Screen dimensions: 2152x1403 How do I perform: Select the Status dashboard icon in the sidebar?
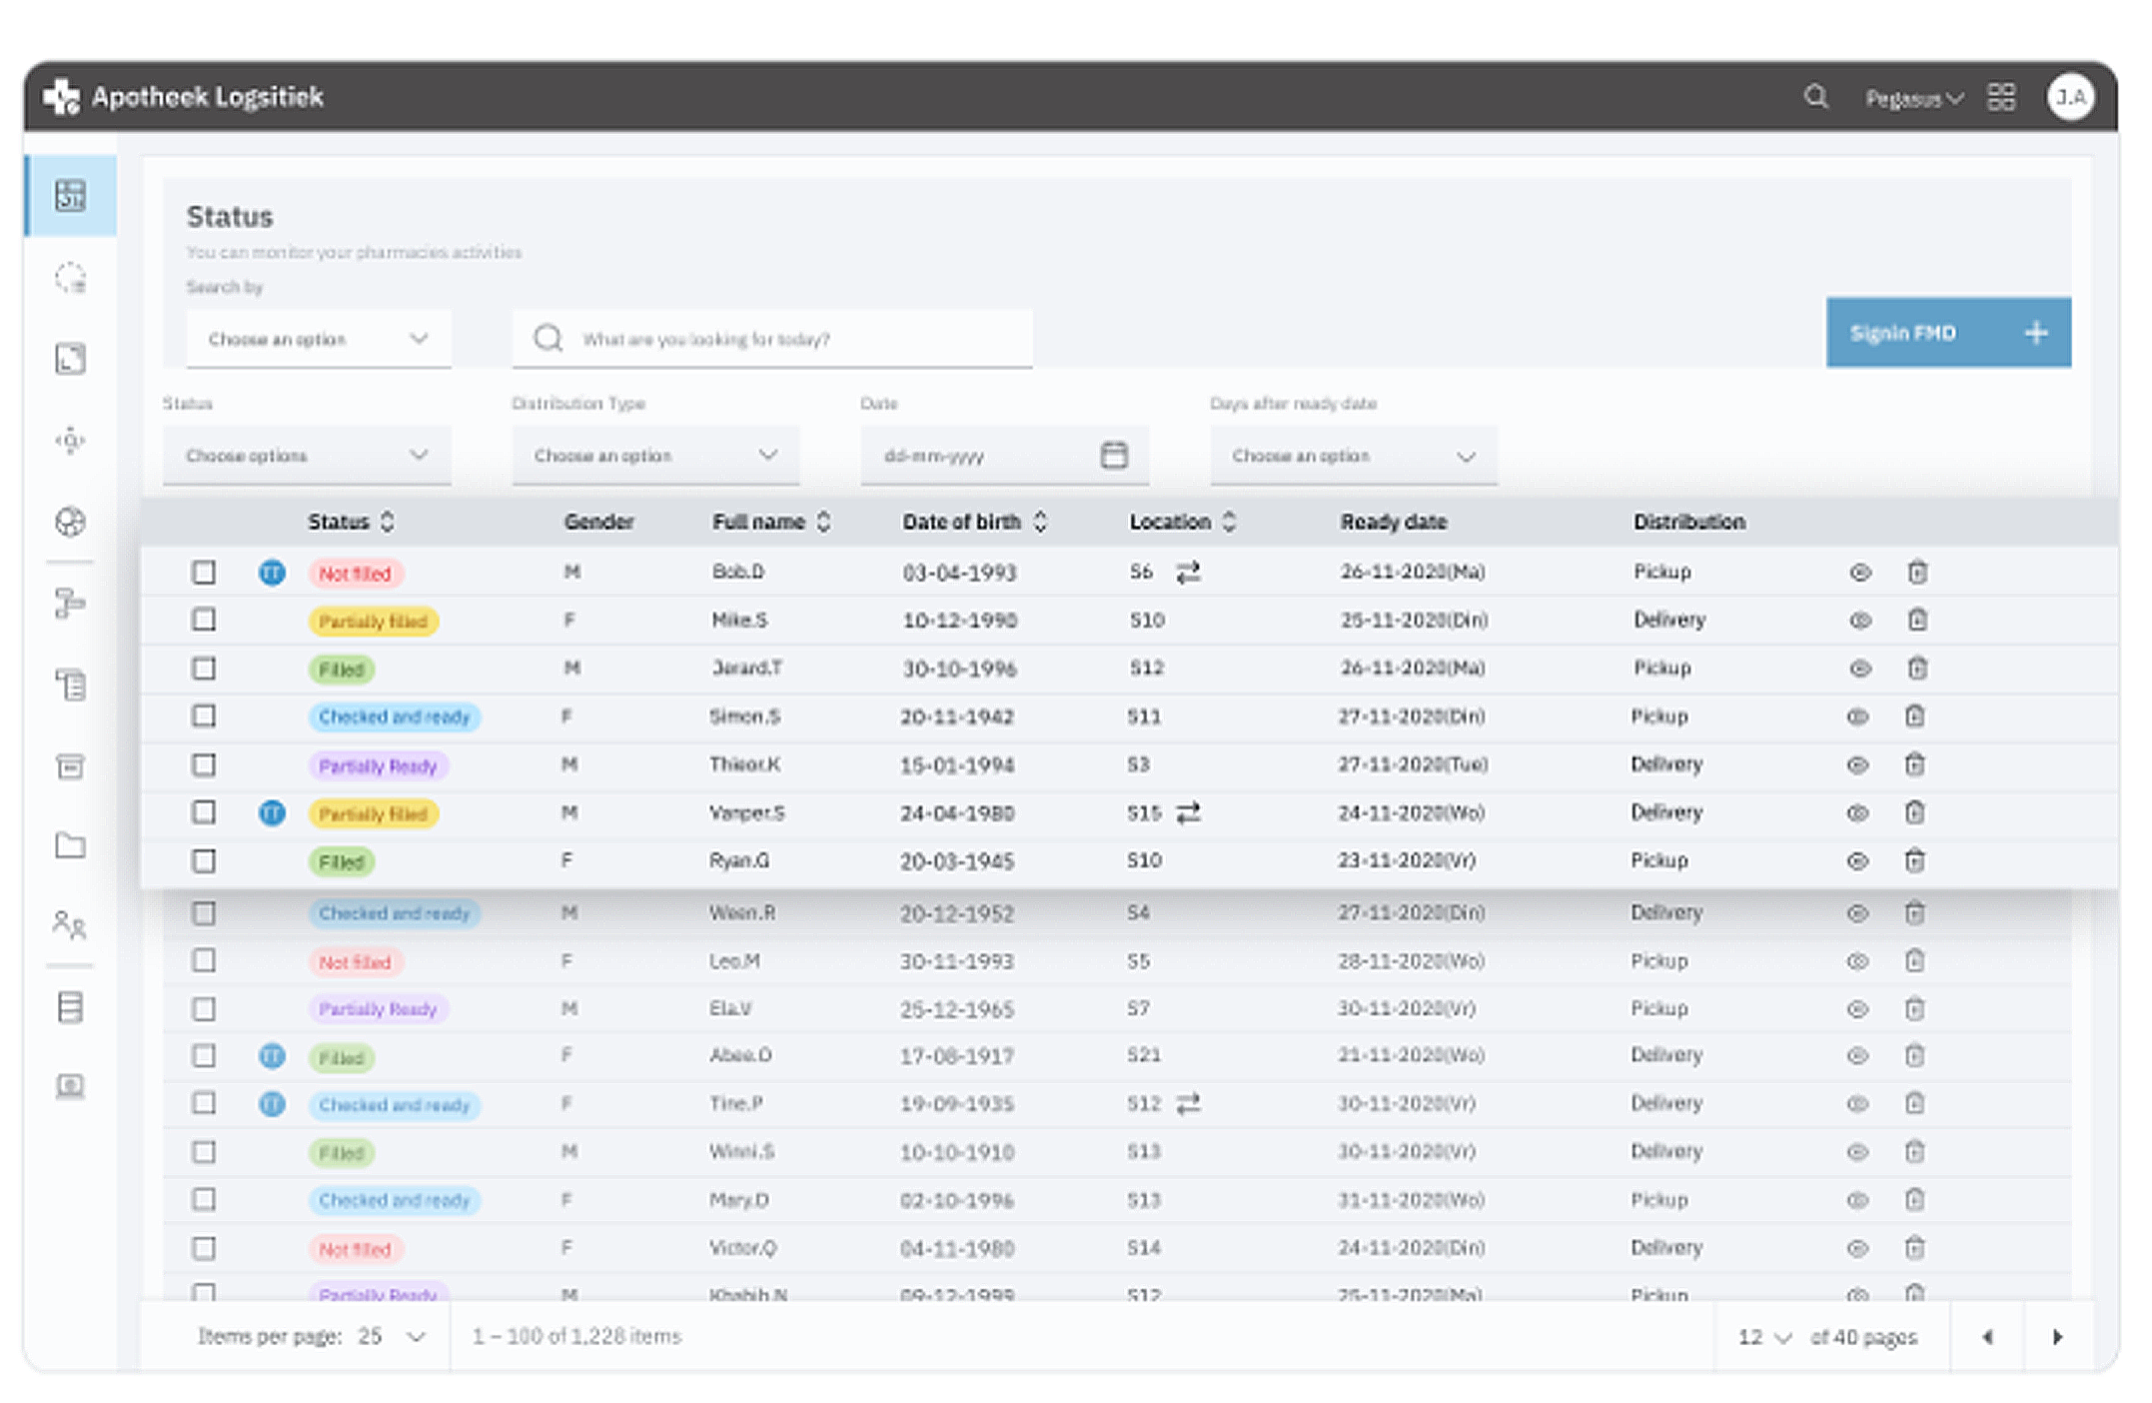(x=70, y=196)
